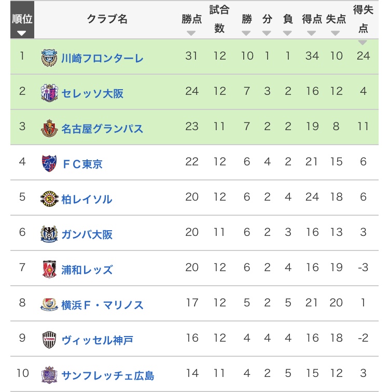Open the 名古屋グランパス team link
The width and height of the screenshot is (389, 392).
coord(102,129)
